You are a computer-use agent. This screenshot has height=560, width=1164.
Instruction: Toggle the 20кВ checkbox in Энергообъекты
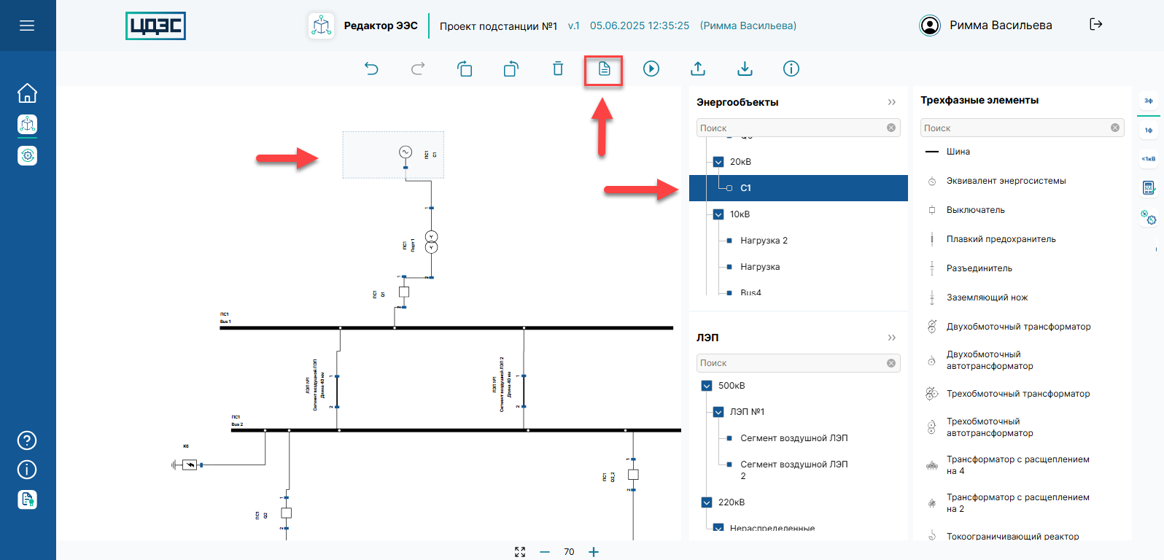[718, 162]
